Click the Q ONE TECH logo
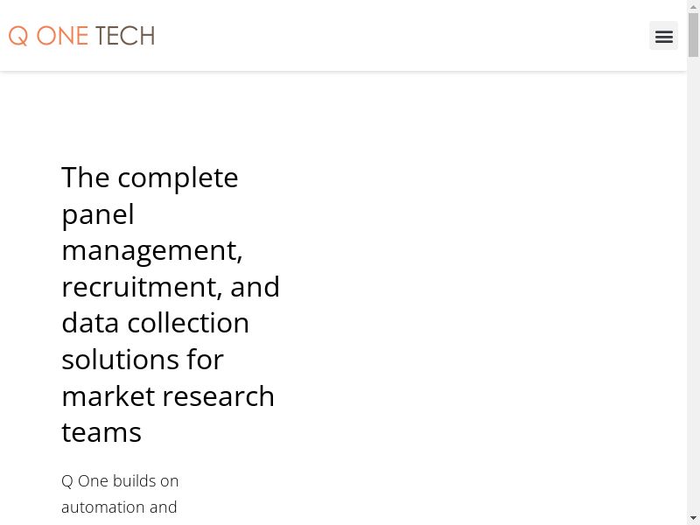Screen dimensions: 700x525 pos(81,36)
